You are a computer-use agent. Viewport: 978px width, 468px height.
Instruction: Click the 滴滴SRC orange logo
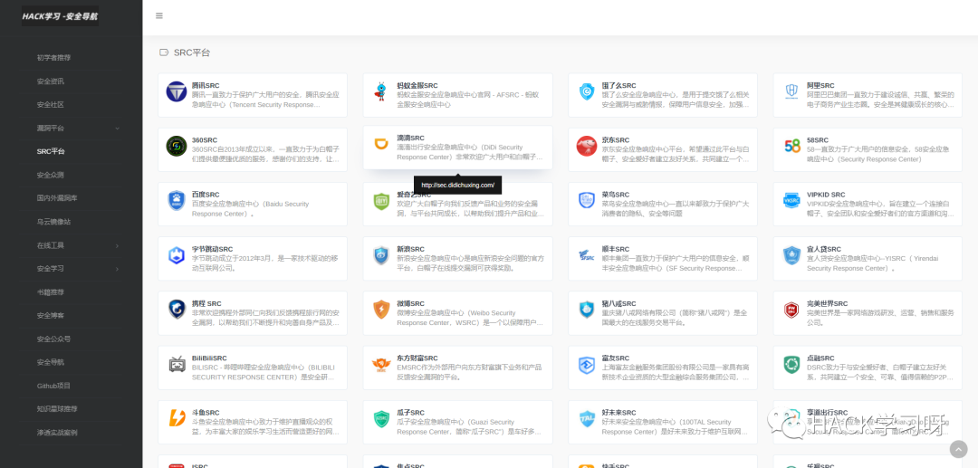click(381, 144)
